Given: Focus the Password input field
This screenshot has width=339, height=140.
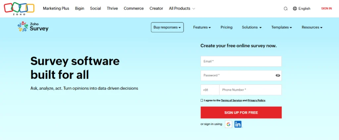Looking at the screenshot, I should 241,75.
